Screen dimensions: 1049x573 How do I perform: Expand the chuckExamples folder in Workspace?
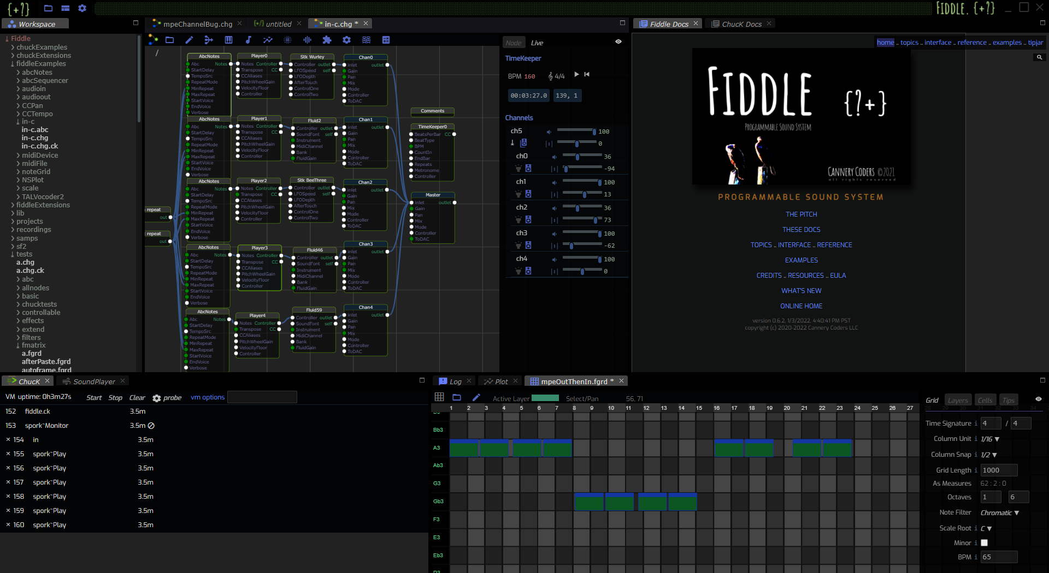point(42,47)
